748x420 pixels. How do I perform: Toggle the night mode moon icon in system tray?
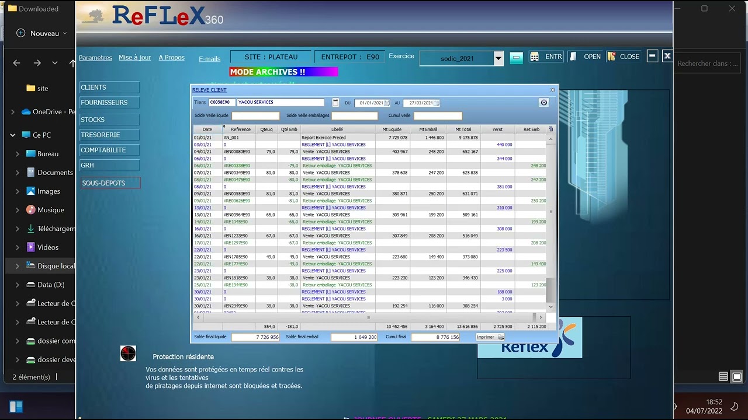[x=734, y=406]
